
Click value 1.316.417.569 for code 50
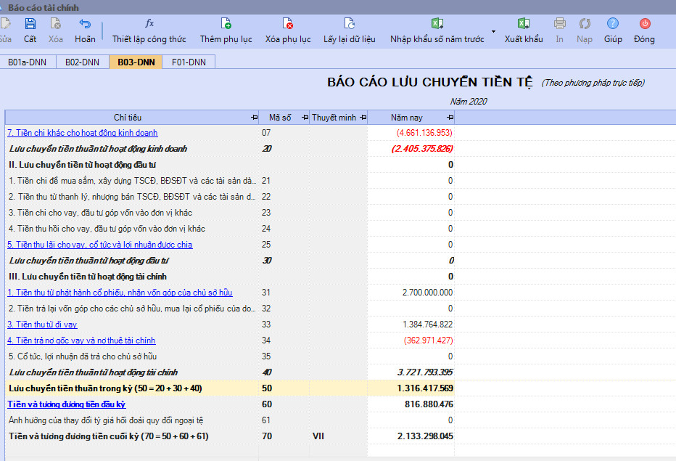(x=425, y=388)
